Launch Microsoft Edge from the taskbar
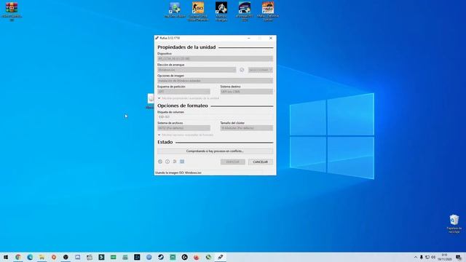Viewport: 466px width, 262px height. click(x=30, y=257)
